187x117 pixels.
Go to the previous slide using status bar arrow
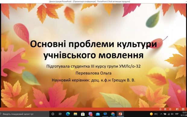pyautogui.click(x=160, y=109)
